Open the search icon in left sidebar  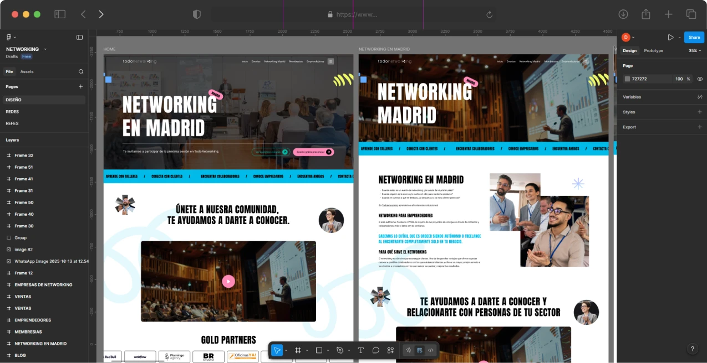tap(81, 71)
